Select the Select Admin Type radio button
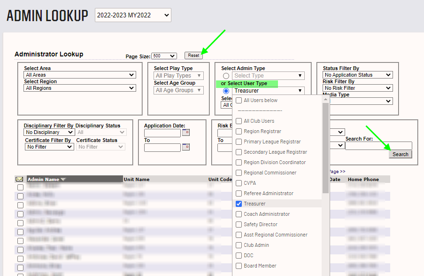The width and height of the screenshot is (424, 276). [x=226, y=76]
